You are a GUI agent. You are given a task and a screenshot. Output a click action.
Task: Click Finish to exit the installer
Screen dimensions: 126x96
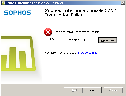[x=92, y=90]
